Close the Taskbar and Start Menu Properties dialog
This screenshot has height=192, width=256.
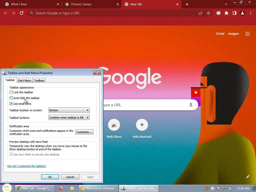(97, 73)
